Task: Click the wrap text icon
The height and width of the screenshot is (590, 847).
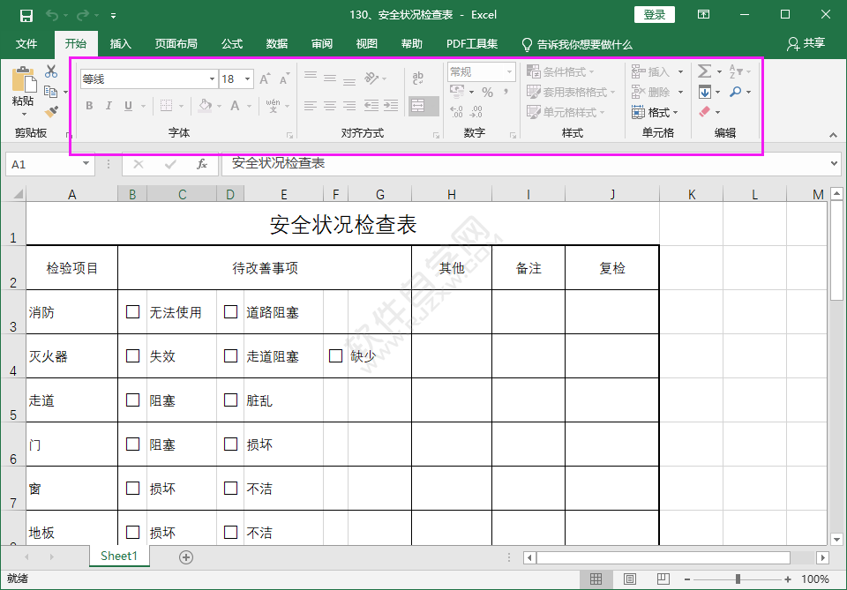Action: tap(417, 77)
